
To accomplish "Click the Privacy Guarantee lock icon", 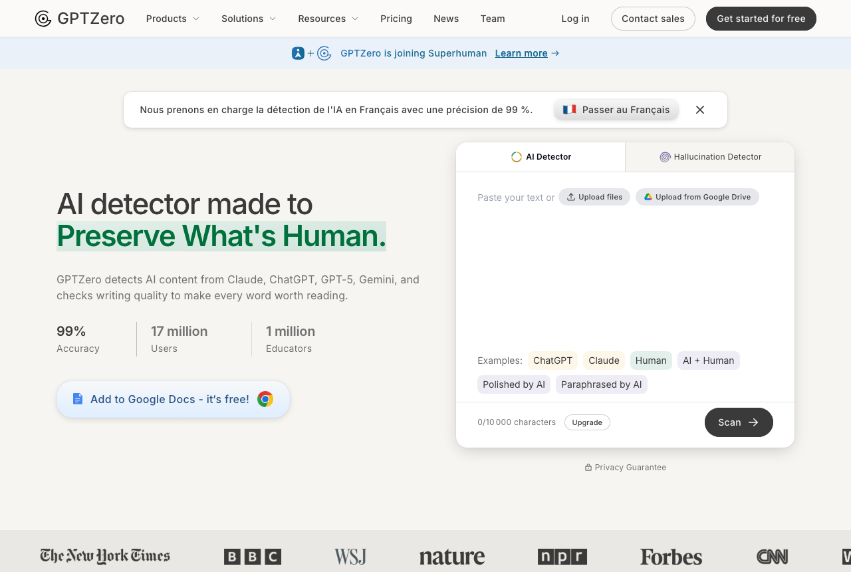I will pyautogui.click(x=588, y=468).
